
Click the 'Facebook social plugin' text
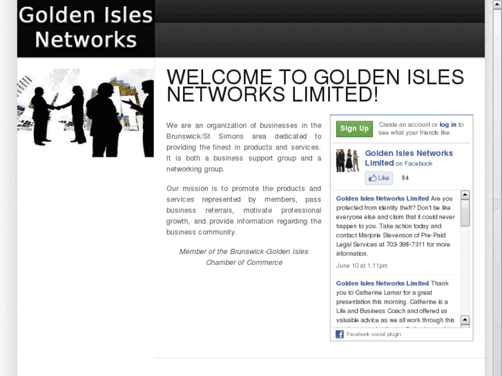point(374,334)
